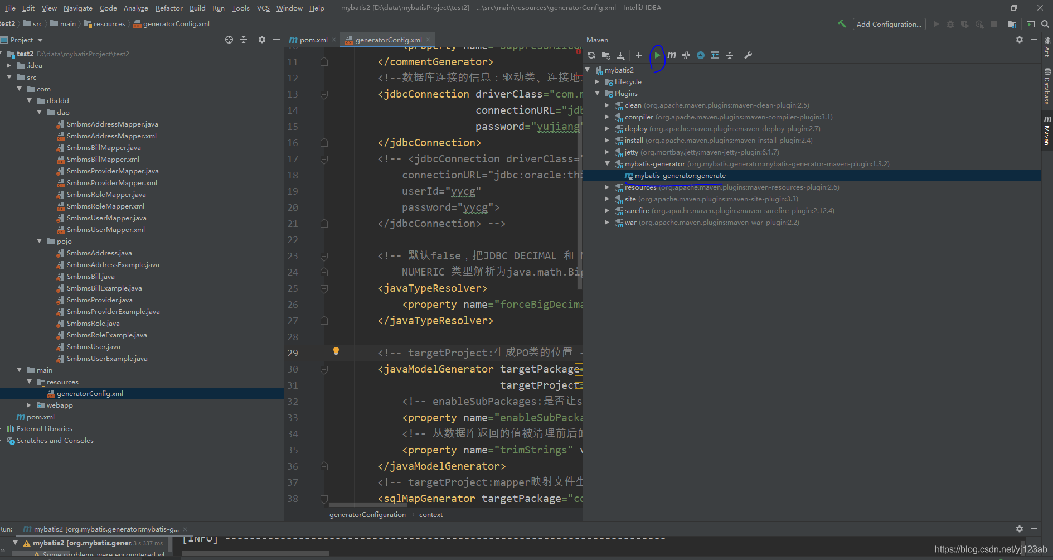The width and height of the screenshot is (1053, 560).
Task: Click context editor breadcrumb
Action: point(431,514)
